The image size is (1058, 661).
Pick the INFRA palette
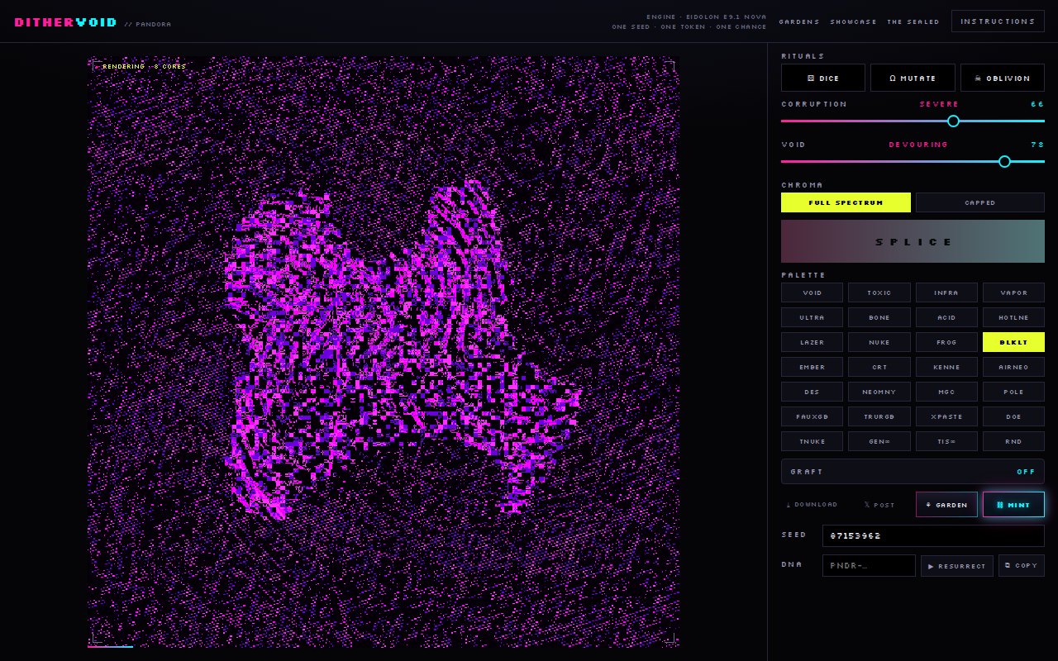pos(946,292)
